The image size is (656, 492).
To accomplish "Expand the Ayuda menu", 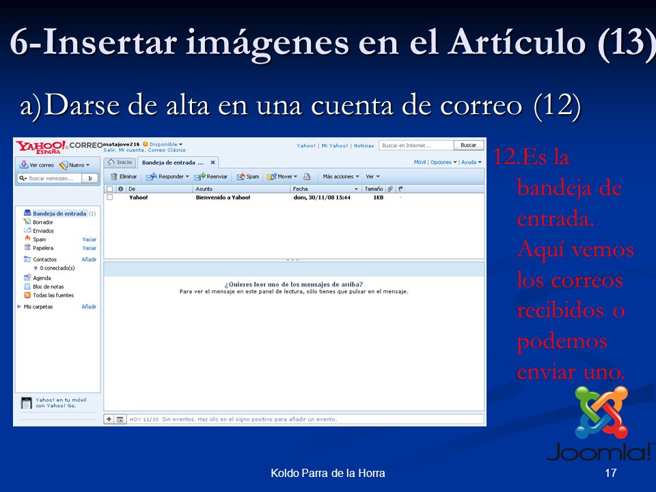I will [x=471, y=163].
